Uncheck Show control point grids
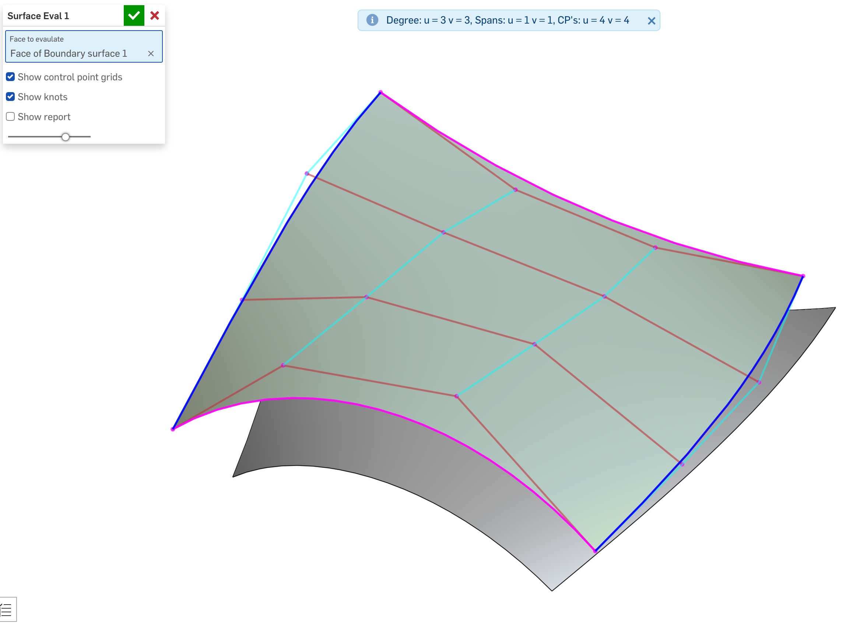Screen dimensions: 853x630 click(x=11, y=77)
